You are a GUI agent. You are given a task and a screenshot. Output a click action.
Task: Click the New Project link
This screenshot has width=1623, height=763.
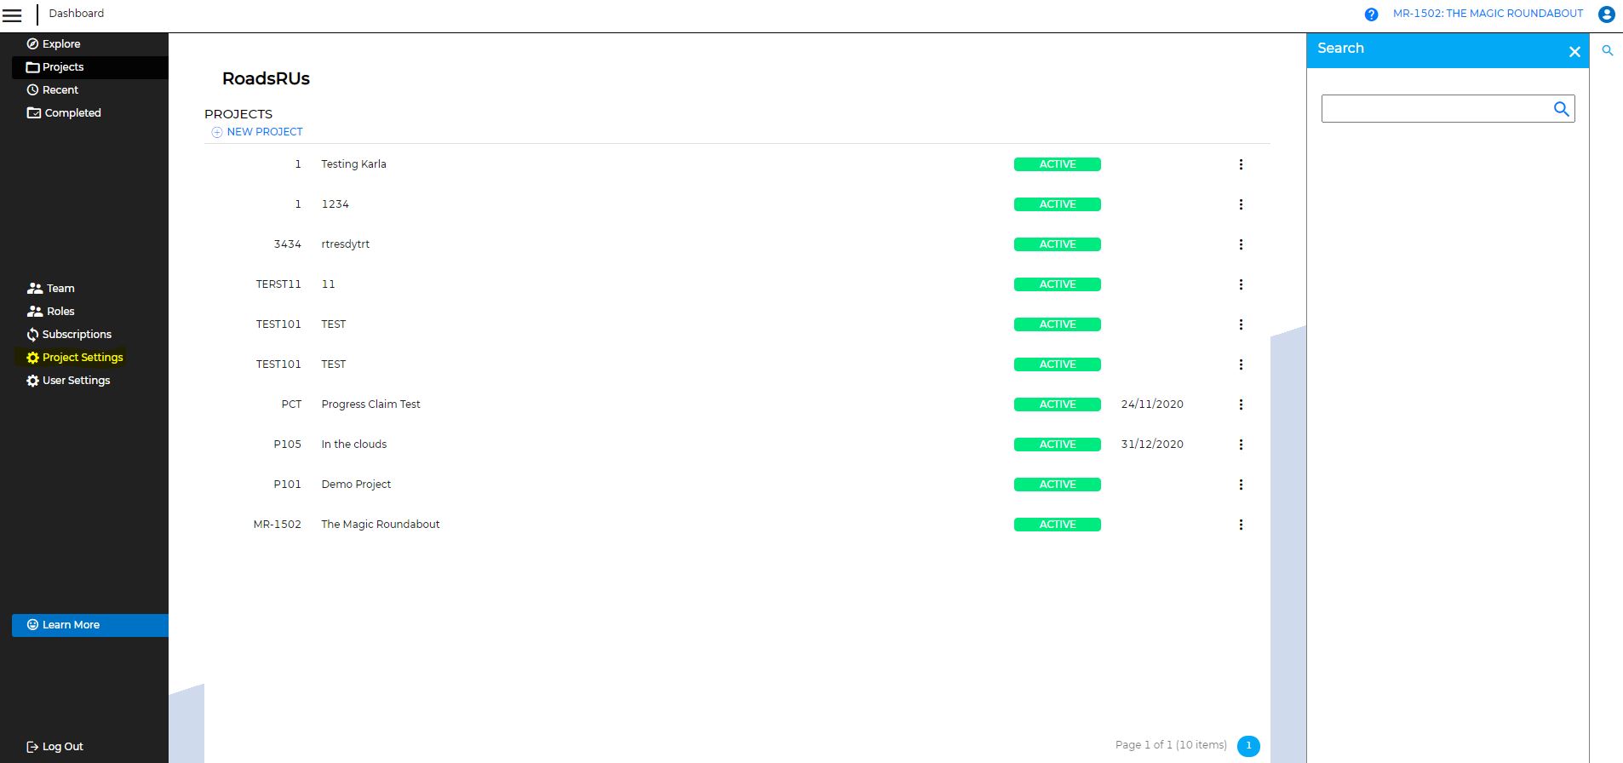[264, 132]
